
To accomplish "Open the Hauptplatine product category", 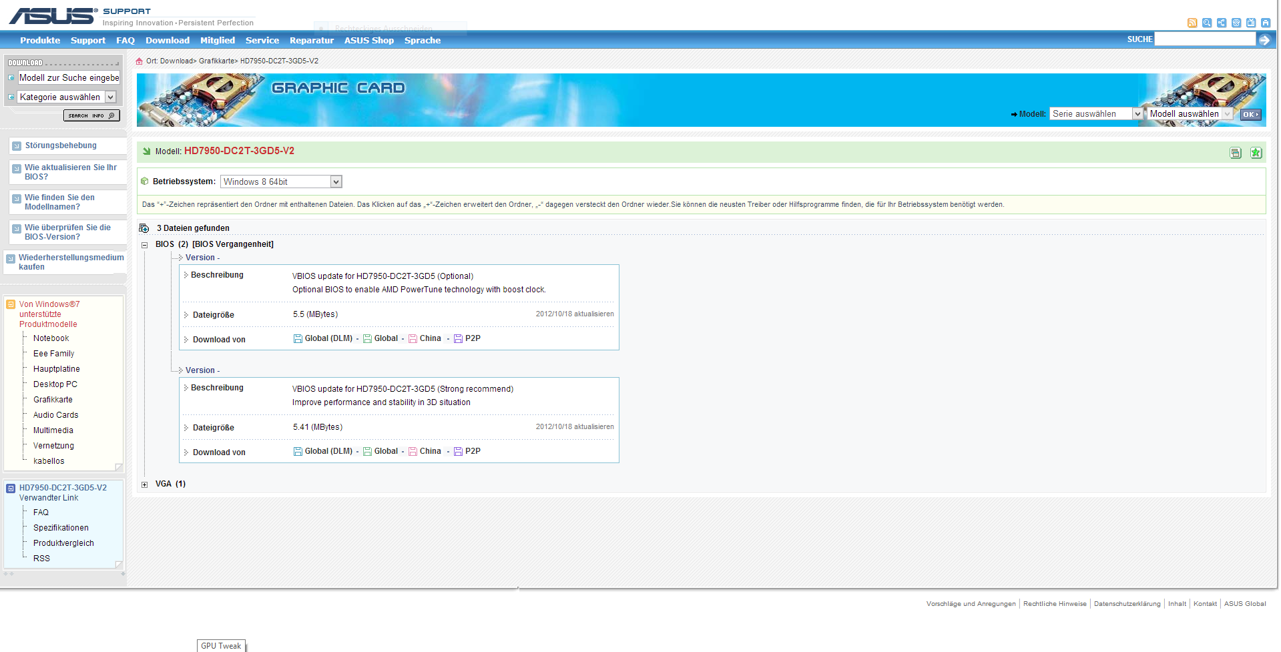I will click(x=57, y=369).
